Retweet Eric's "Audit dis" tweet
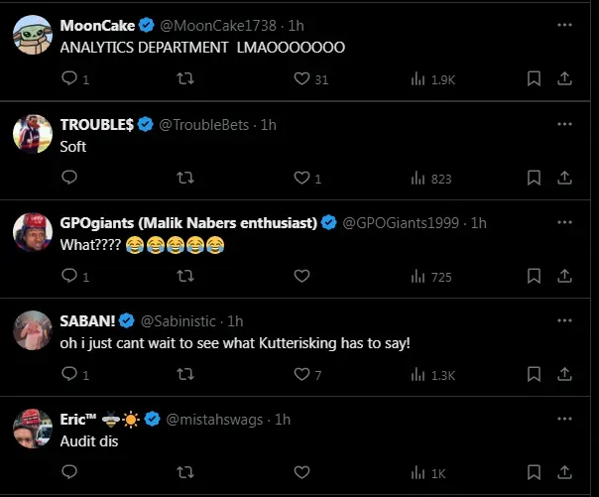The width and height of the screenshot is (599, 497). 185,473
